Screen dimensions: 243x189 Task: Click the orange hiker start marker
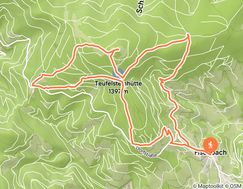(211, 145)
